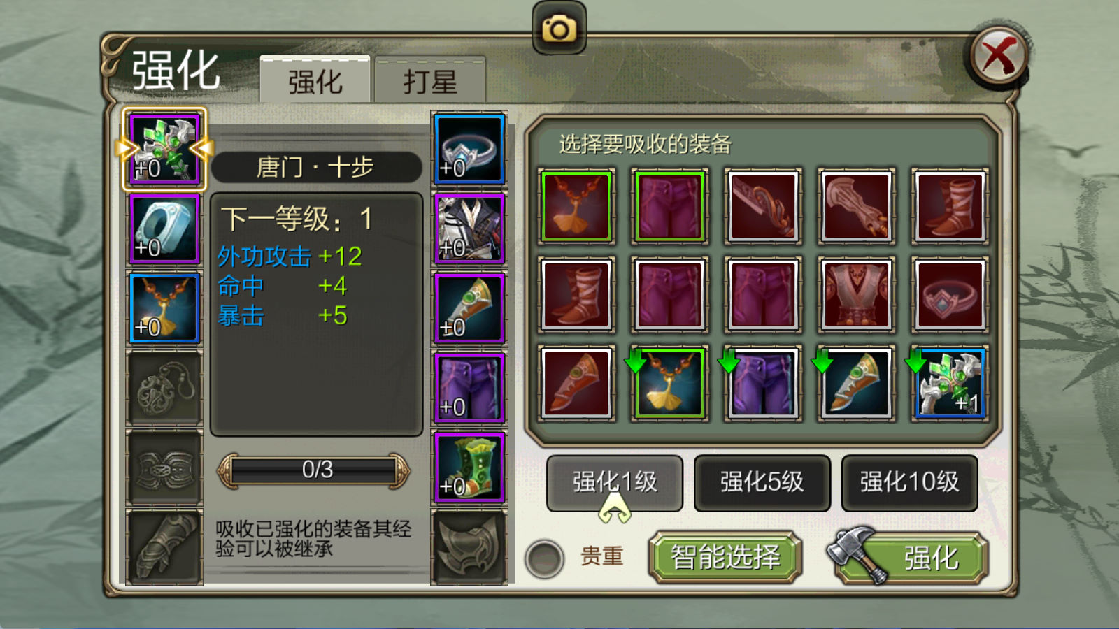
Task: Pick the red necklace in absorb grid
Action: 576,206
